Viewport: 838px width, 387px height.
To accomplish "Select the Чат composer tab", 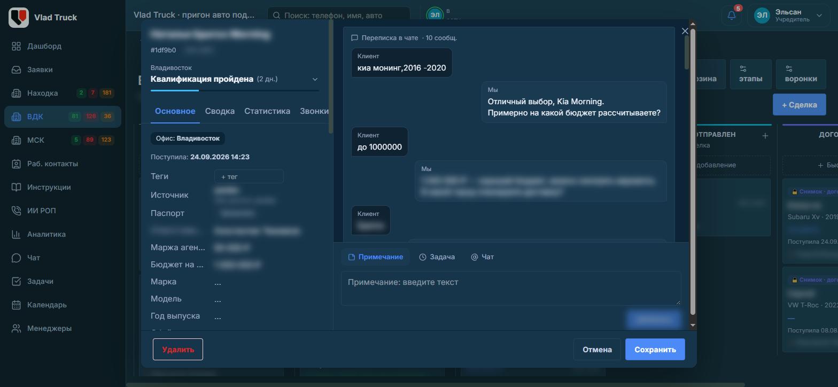I will [482, 257].
